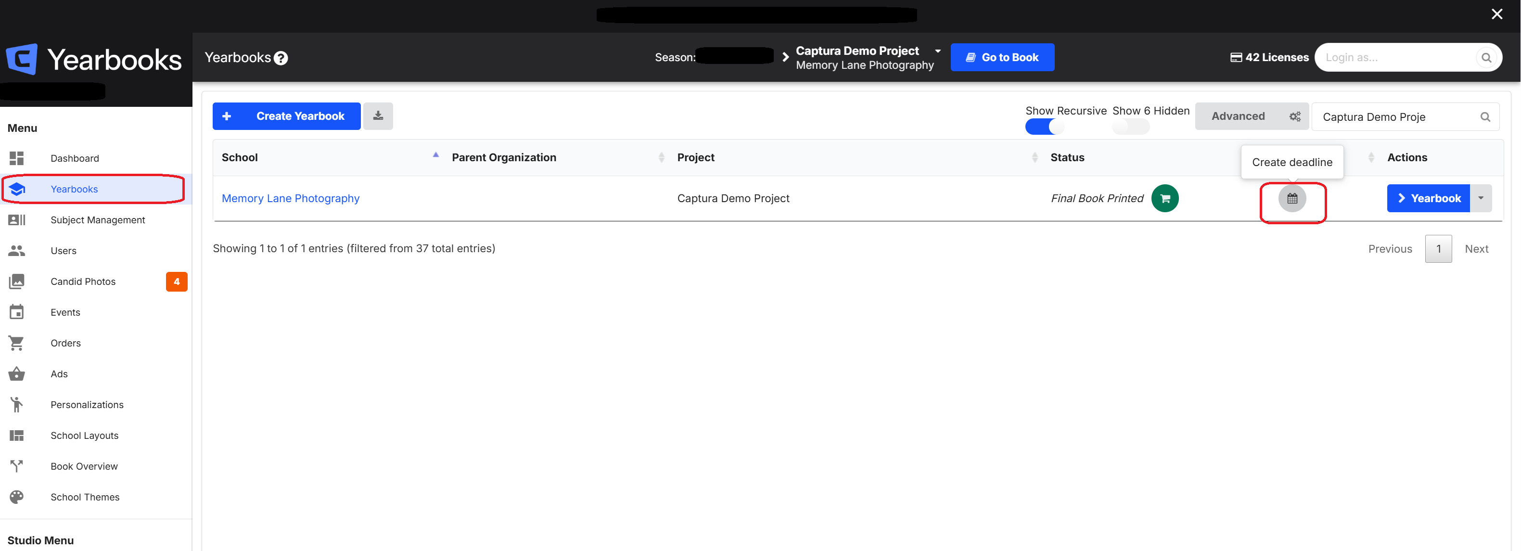Open the Memory Lane Photography school link
The height and width of the screenshot is (551, 1521).
tap(291, 198)
